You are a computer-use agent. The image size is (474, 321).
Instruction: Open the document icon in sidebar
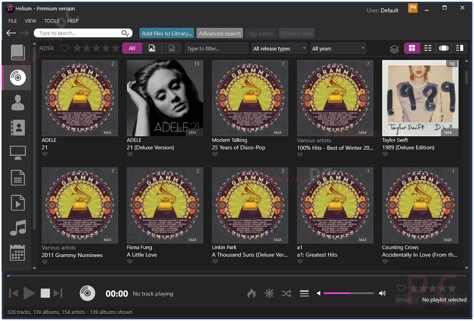(18, 178)
